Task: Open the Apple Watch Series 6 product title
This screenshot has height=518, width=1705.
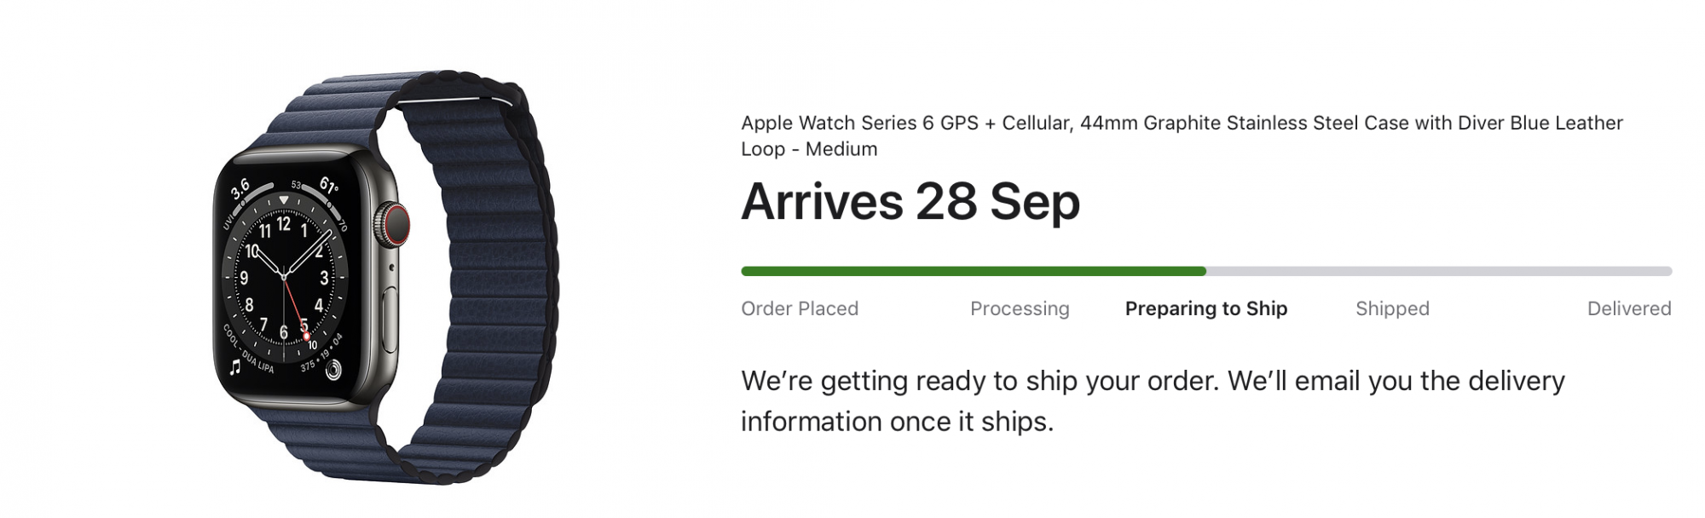Action: point(1182,135)
